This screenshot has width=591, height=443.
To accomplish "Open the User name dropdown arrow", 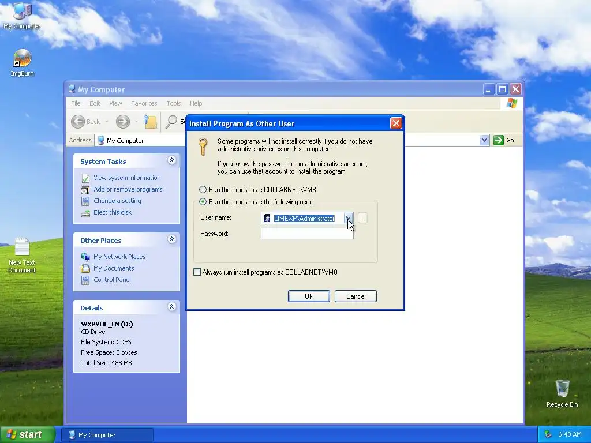I will (x=348, y=218).
